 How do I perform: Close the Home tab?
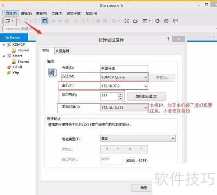24,37
